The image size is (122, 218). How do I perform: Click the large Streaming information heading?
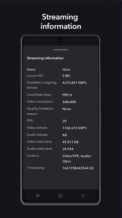[x=60, y=22]
